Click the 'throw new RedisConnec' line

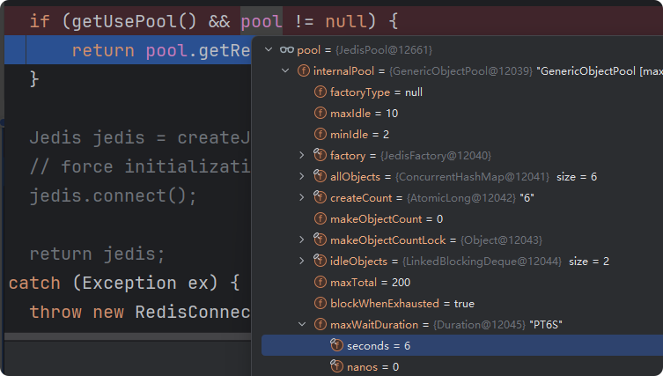coord(140,312)
